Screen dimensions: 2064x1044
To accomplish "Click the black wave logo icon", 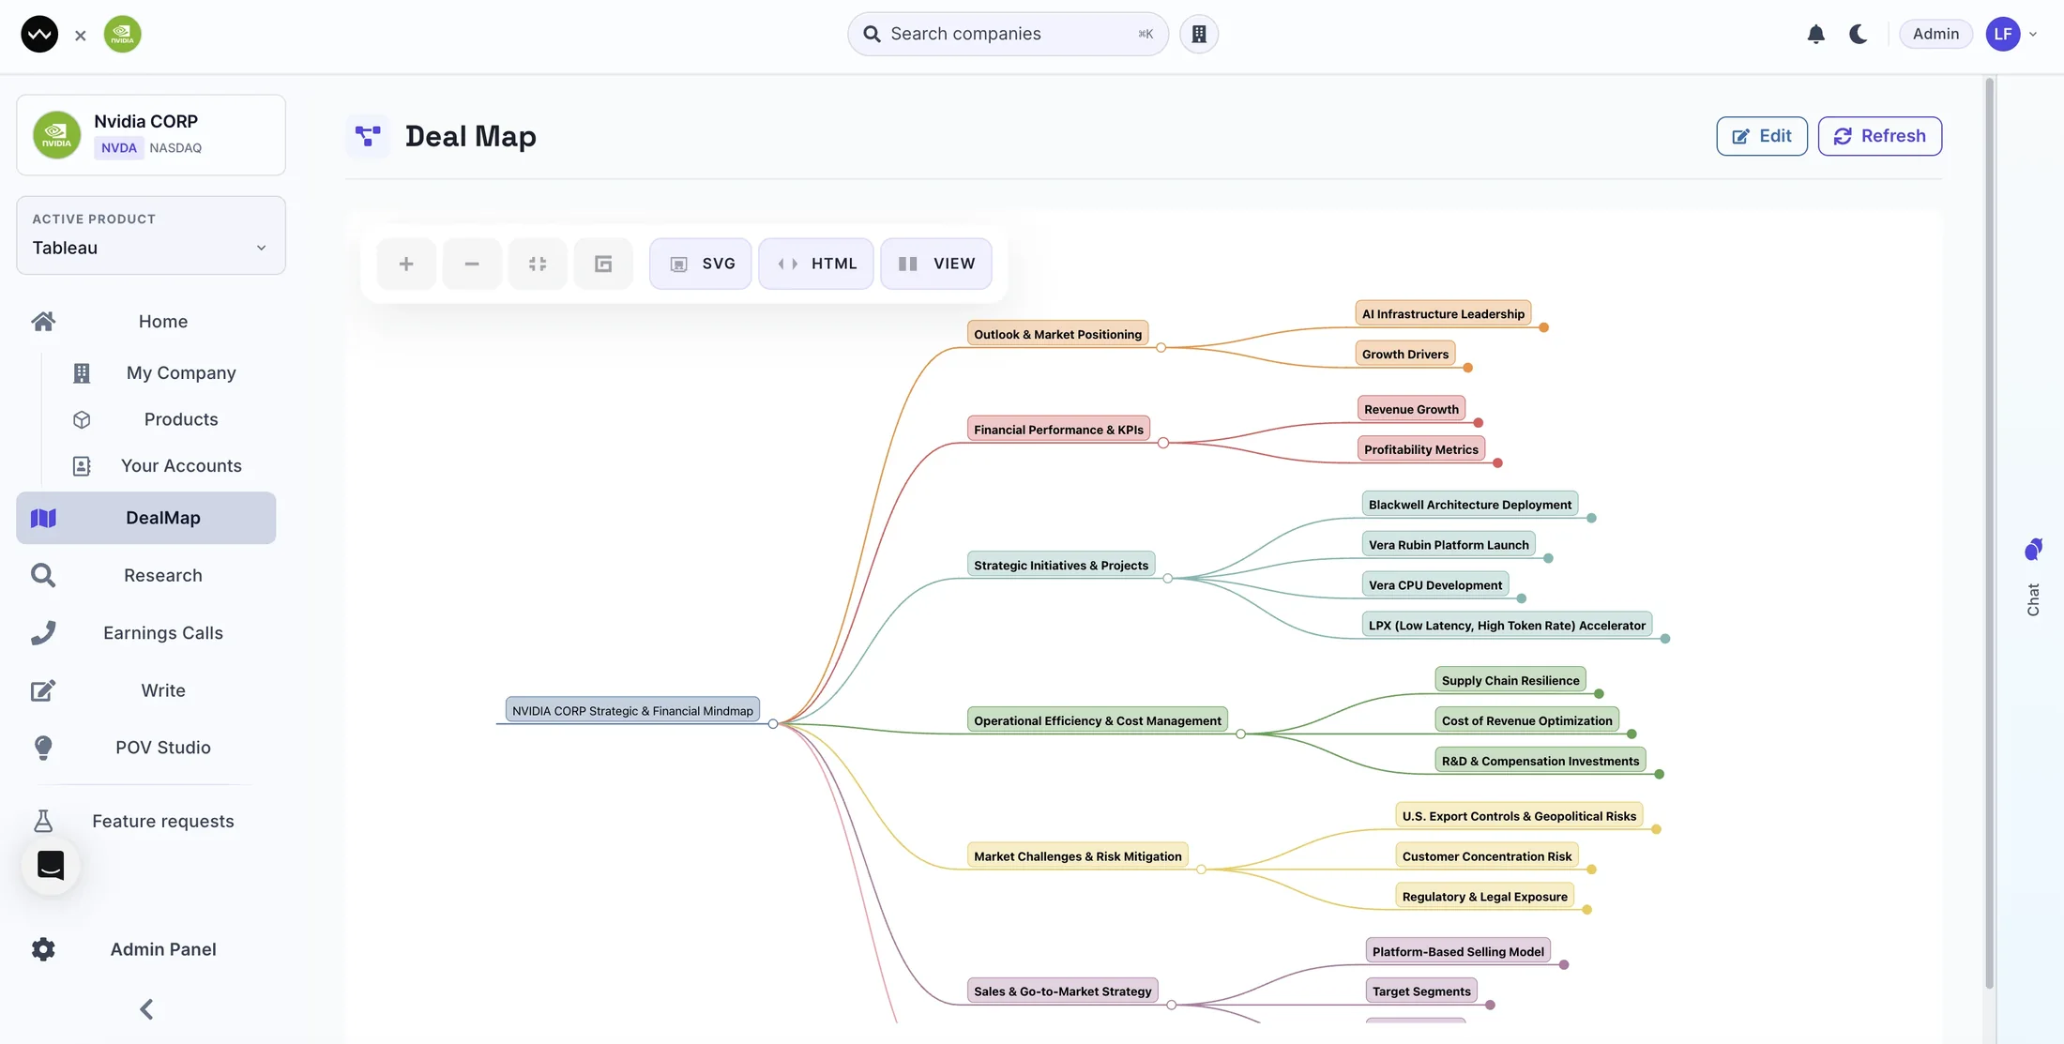I will (x=39, y=35).
